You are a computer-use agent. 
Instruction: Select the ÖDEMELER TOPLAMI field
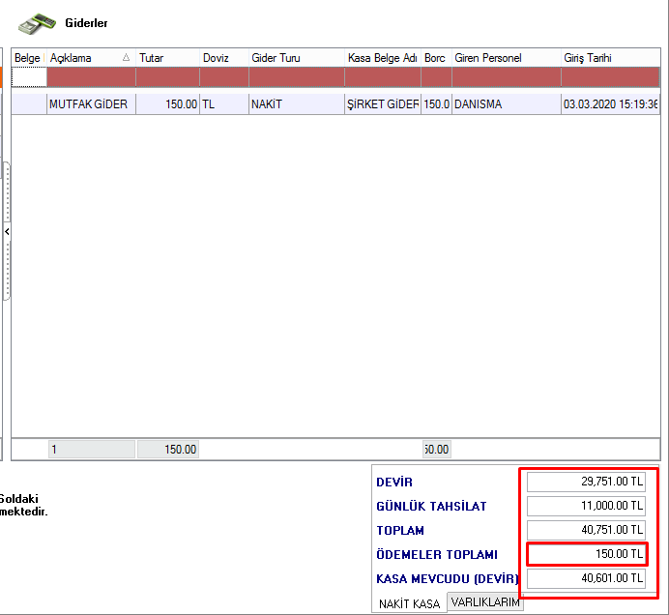pos(586,554)
